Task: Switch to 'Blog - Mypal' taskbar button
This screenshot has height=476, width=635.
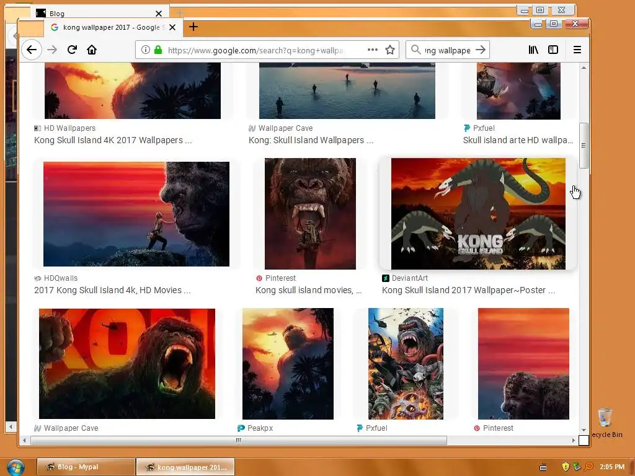Action: click(x=86, y=467)
